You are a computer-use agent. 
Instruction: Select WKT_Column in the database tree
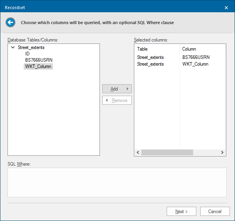(38, 66)
